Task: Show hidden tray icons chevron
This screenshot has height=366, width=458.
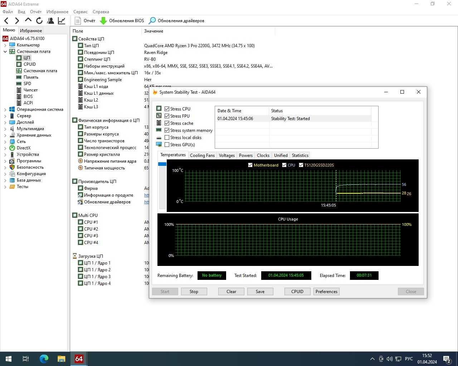Action: [372, 359]
